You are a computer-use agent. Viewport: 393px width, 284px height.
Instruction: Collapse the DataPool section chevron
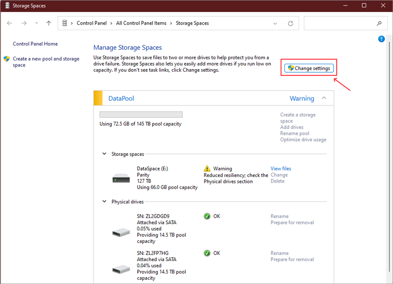pos(324,98)
